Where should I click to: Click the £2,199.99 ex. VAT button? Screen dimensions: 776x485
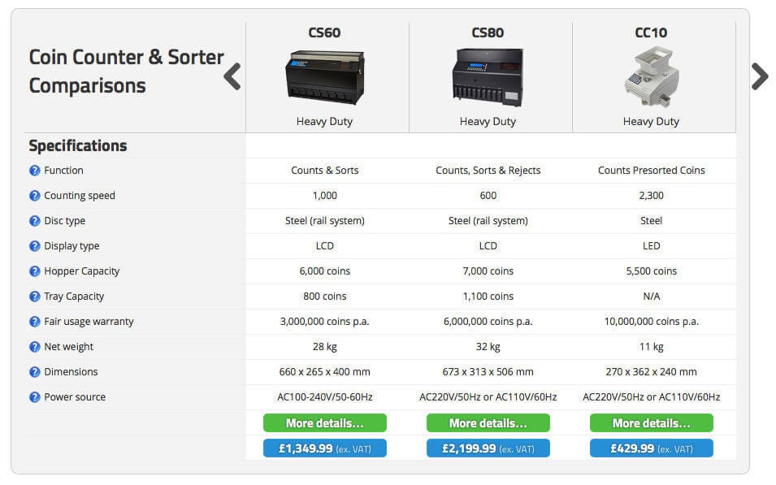488,448
